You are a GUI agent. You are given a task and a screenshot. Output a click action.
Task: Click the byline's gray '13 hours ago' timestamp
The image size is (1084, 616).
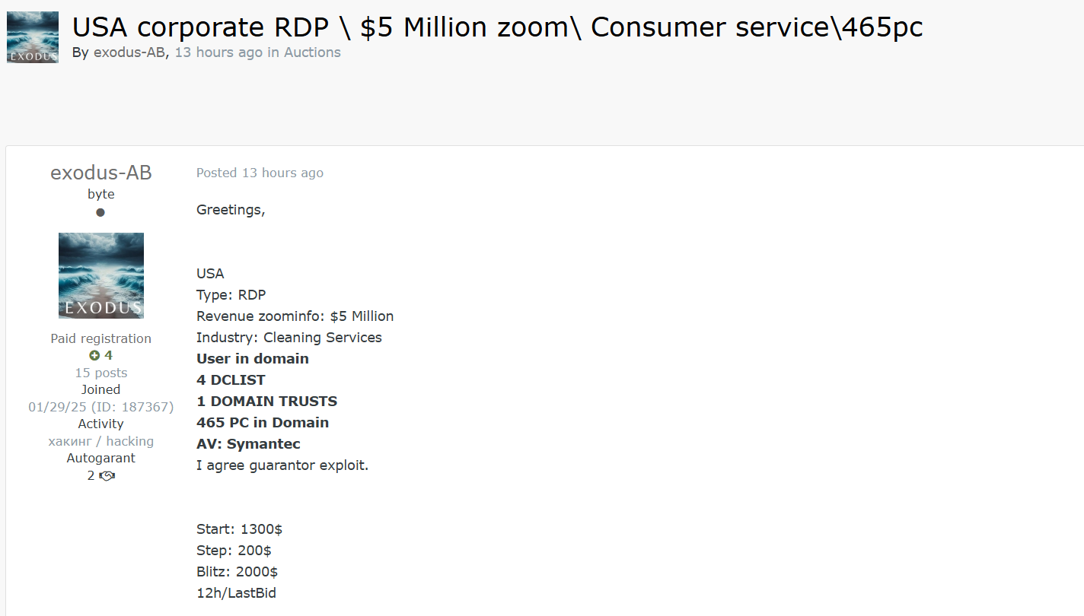(x=218, y=52)
